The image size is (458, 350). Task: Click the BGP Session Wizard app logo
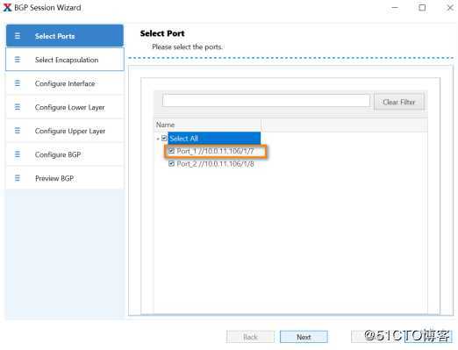point(7,8)
